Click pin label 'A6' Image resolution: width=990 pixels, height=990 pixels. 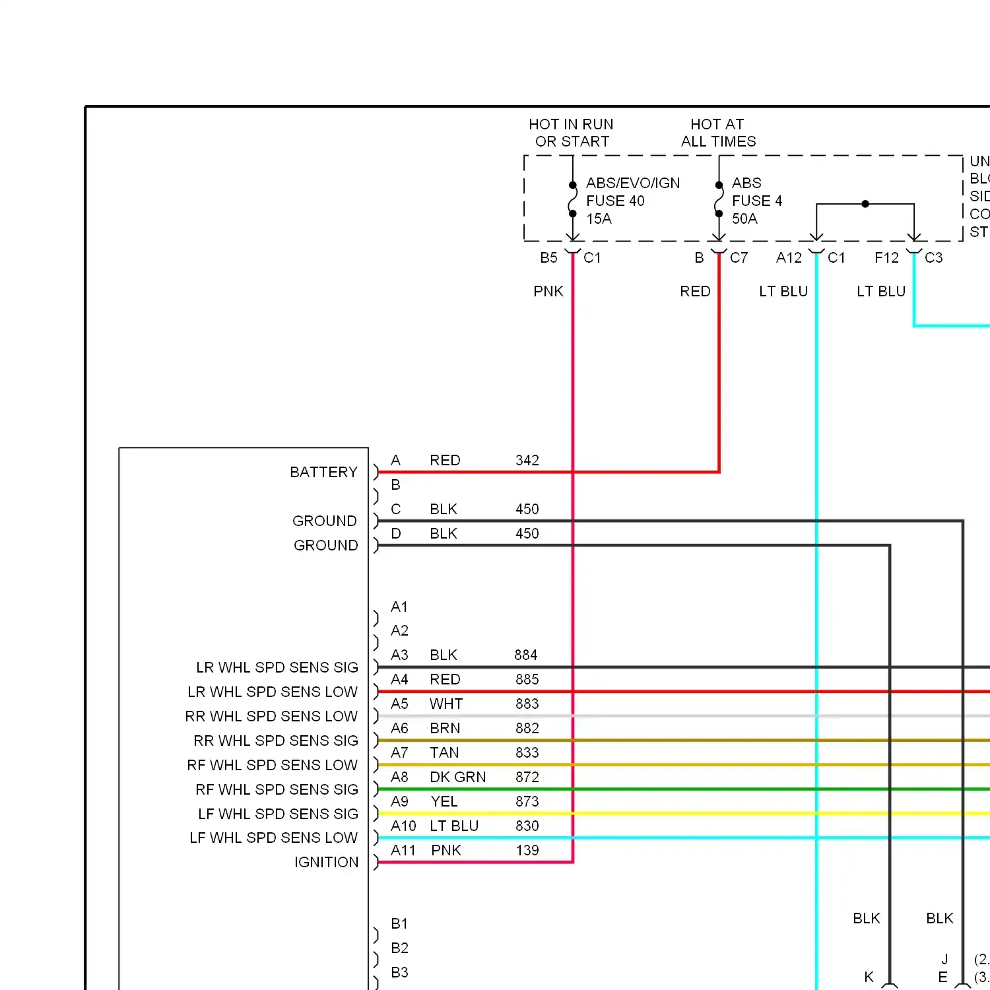coord(399,728)
